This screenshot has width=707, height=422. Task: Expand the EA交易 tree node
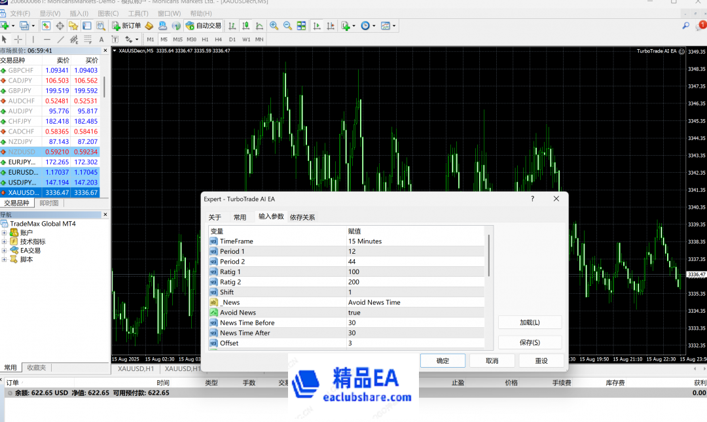point(4,250)
